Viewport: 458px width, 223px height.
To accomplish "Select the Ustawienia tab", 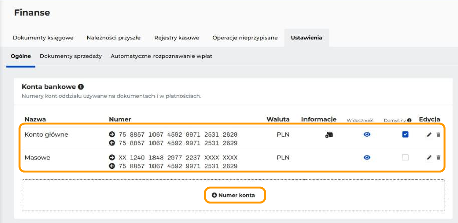I will (x=307, y=38).
